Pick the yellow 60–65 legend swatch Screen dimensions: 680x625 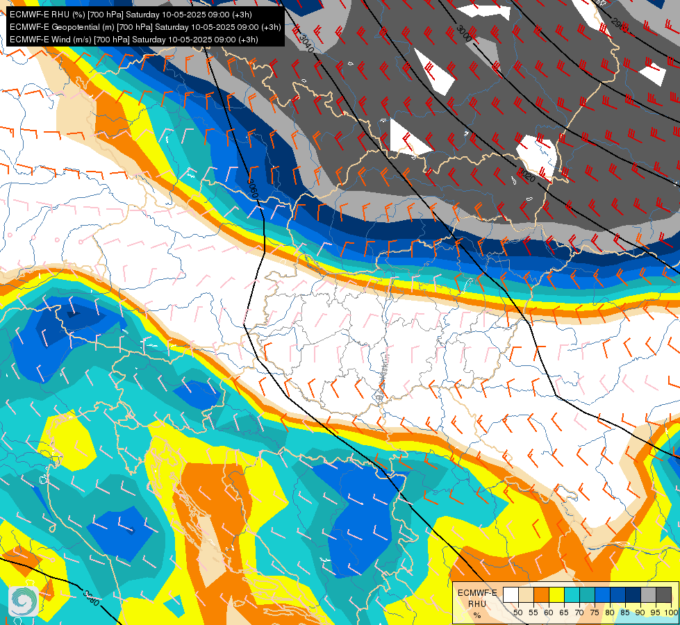[x=556, y=594]
